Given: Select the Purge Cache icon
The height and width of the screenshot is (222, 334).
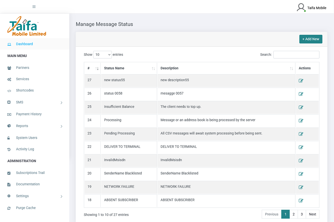Looking at the screenshot, I should click(9, 208).
